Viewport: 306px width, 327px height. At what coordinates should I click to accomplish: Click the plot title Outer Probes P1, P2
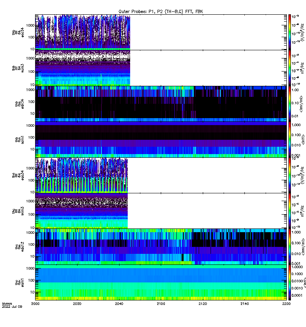161,11
